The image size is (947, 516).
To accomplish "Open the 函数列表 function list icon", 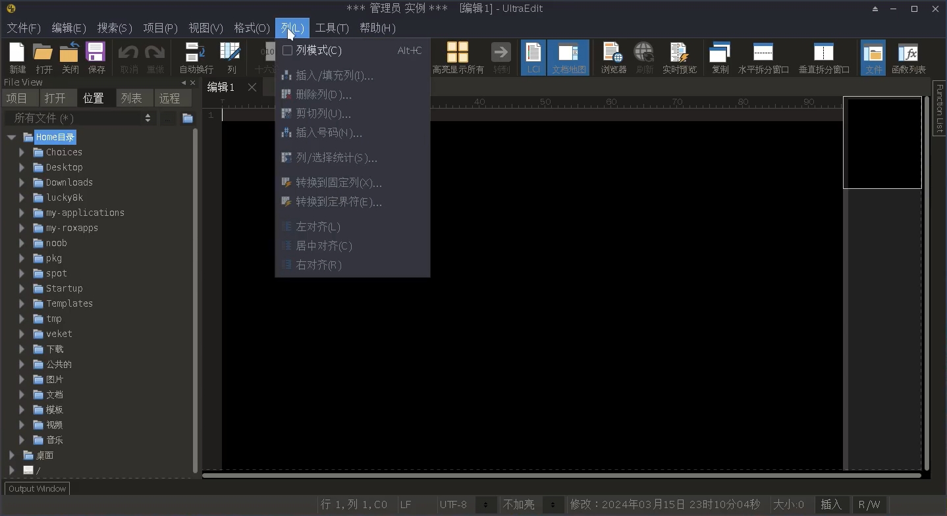I will tap(908, 57).
